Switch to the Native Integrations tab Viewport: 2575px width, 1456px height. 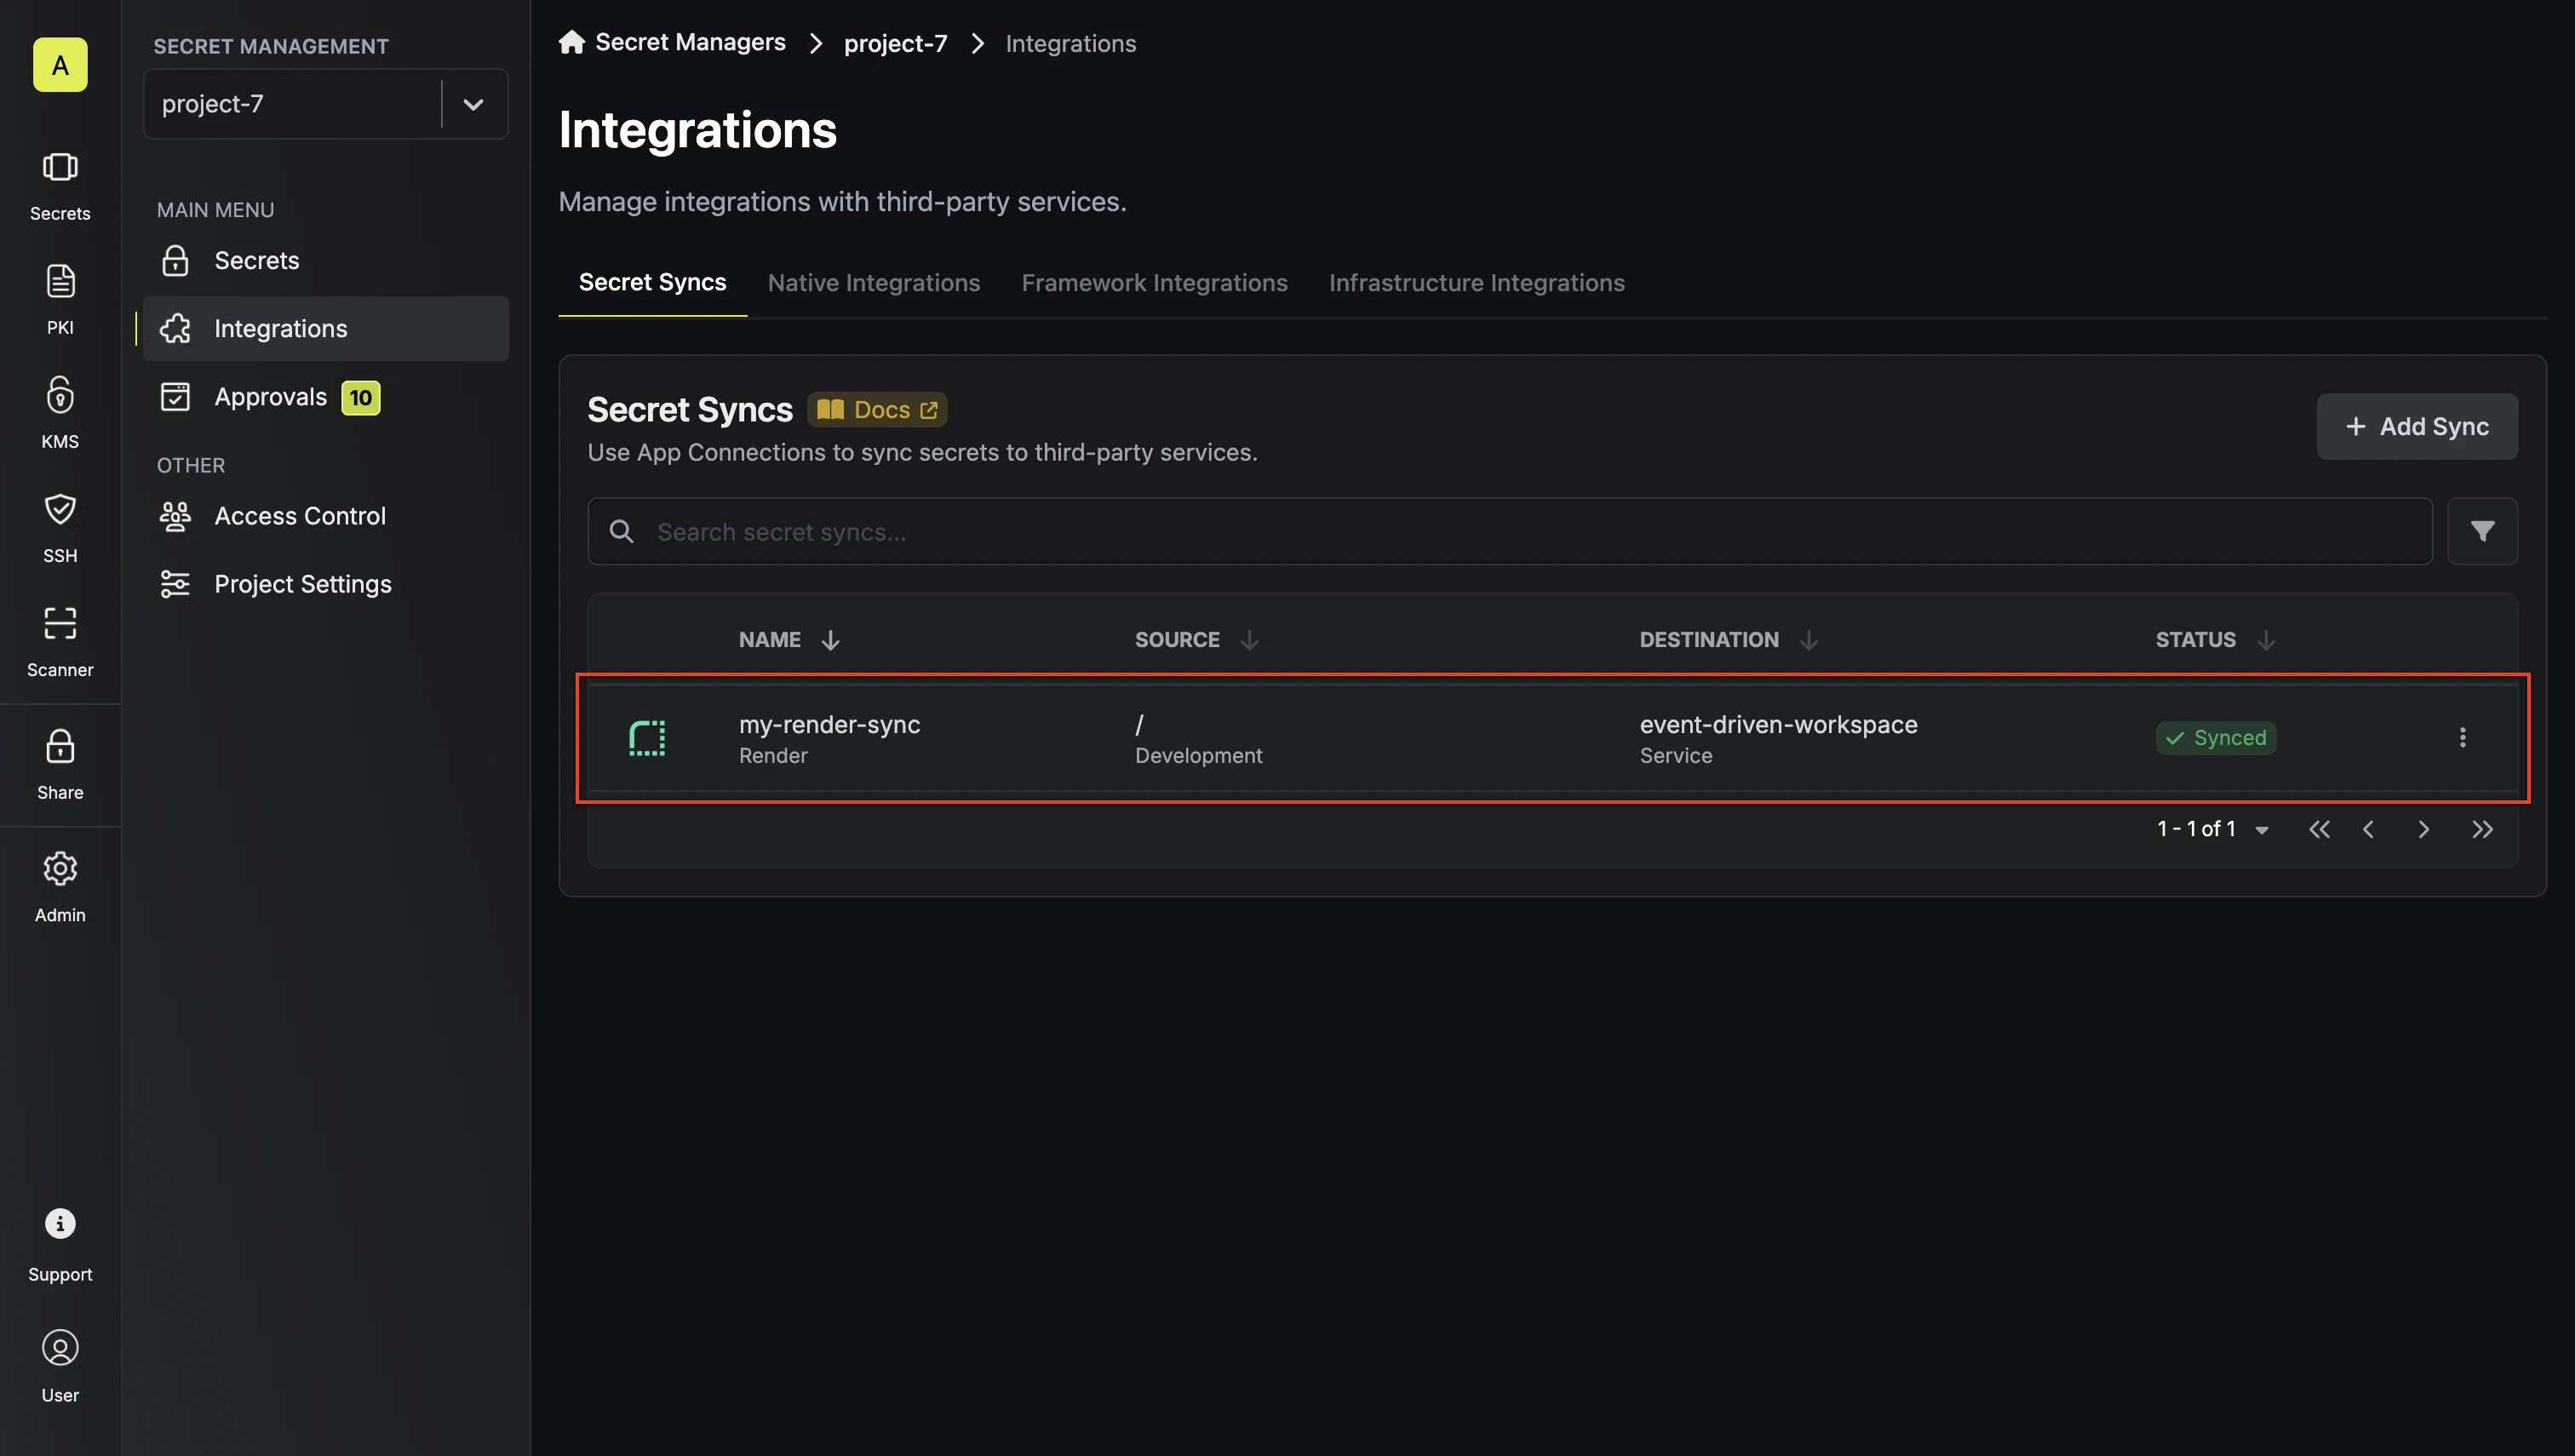click(873, 283)
